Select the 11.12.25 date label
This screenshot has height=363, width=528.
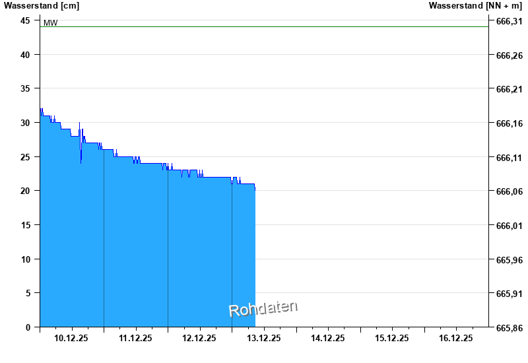(x=135, y=338)
